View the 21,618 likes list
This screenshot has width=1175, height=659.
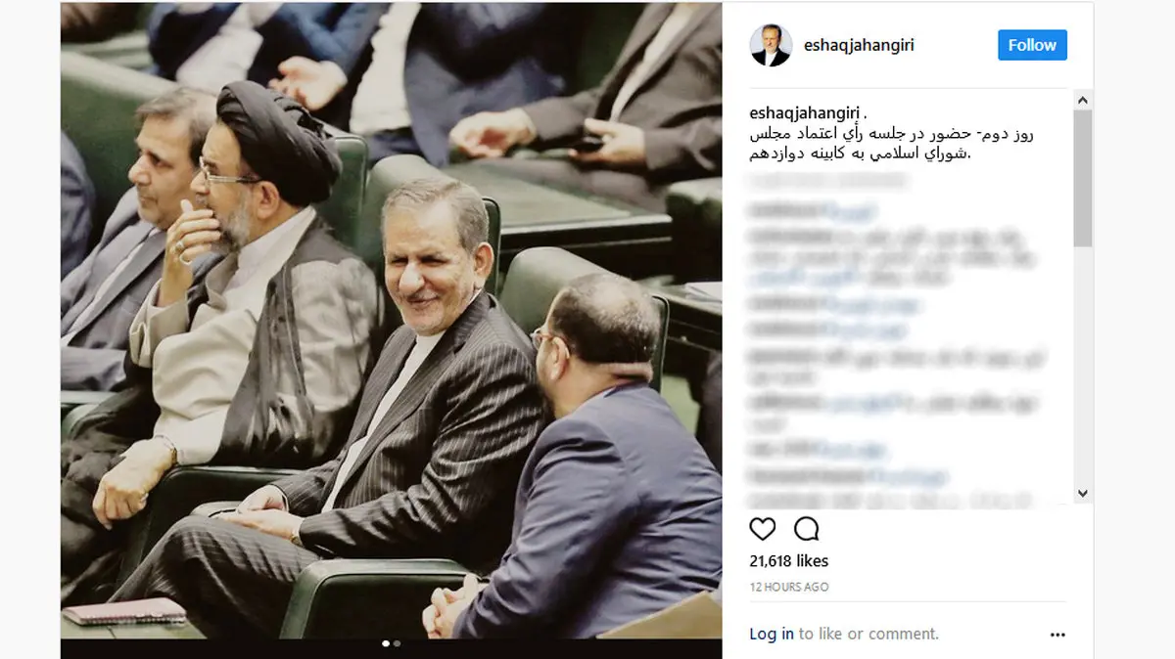click(x=789, y=561)
